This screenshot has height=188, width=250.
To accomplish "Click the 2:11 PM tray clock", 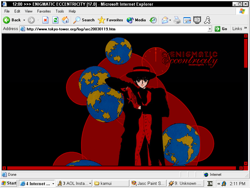I will [237, 184].
